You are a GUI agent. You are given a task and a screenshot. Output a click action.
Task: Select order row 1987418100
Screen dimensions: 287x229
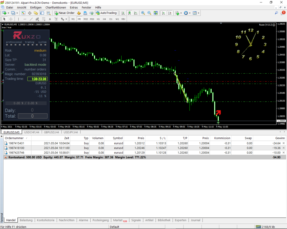point(145,148)
